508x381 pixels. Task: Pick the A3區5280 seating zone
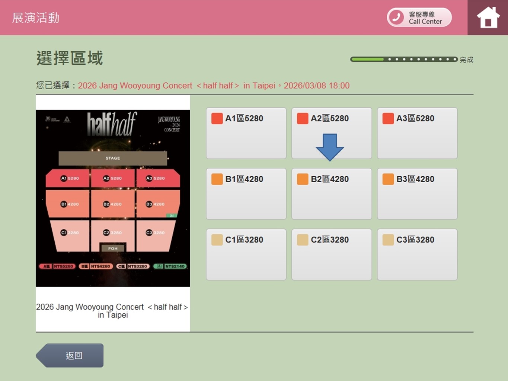click(x=417, y=133)
